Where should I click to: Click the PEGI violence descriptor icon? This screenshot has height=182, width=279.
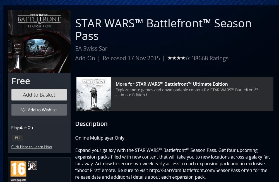(32, 166)
